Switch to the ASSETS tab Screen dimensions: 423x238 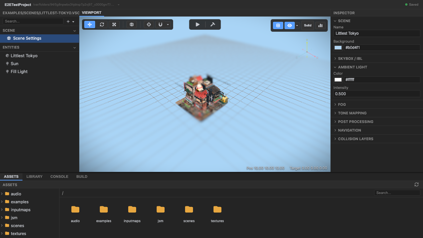pos(11,177)
